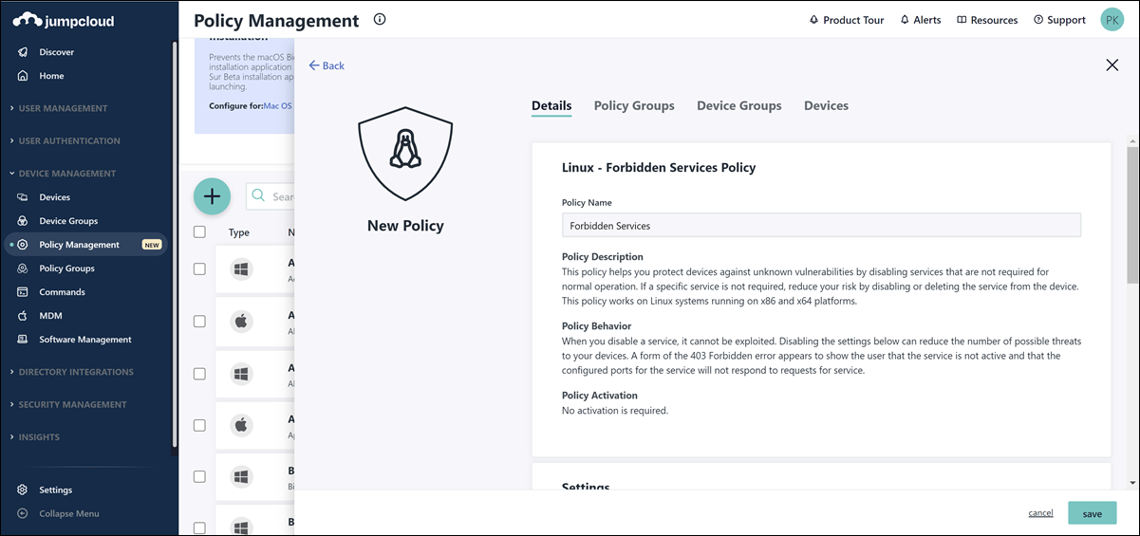The image size is (1140, 536).
Task: Switch to the Device Groups tab
Action: 739,106
